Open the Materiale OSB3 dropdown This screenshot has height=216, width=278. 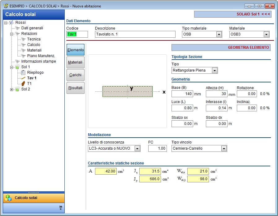pos(266,35)
